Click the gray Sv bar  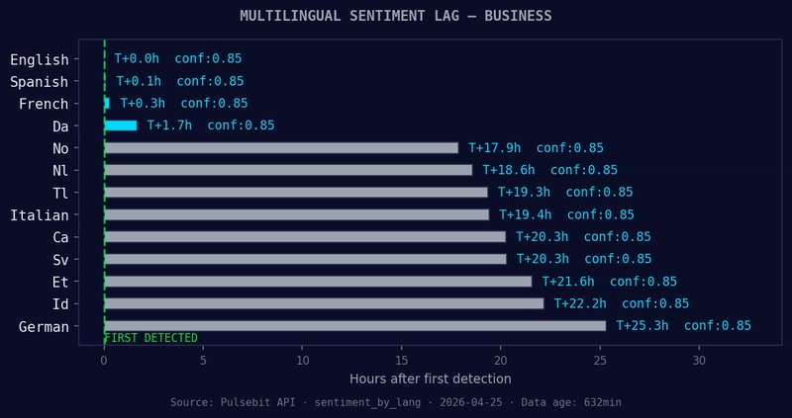click(306, 259)
